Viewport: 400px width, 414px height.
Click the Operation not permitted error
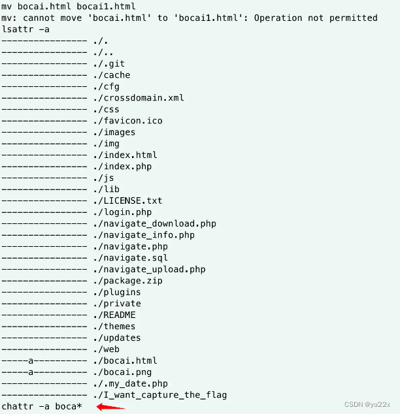(316, 18)
